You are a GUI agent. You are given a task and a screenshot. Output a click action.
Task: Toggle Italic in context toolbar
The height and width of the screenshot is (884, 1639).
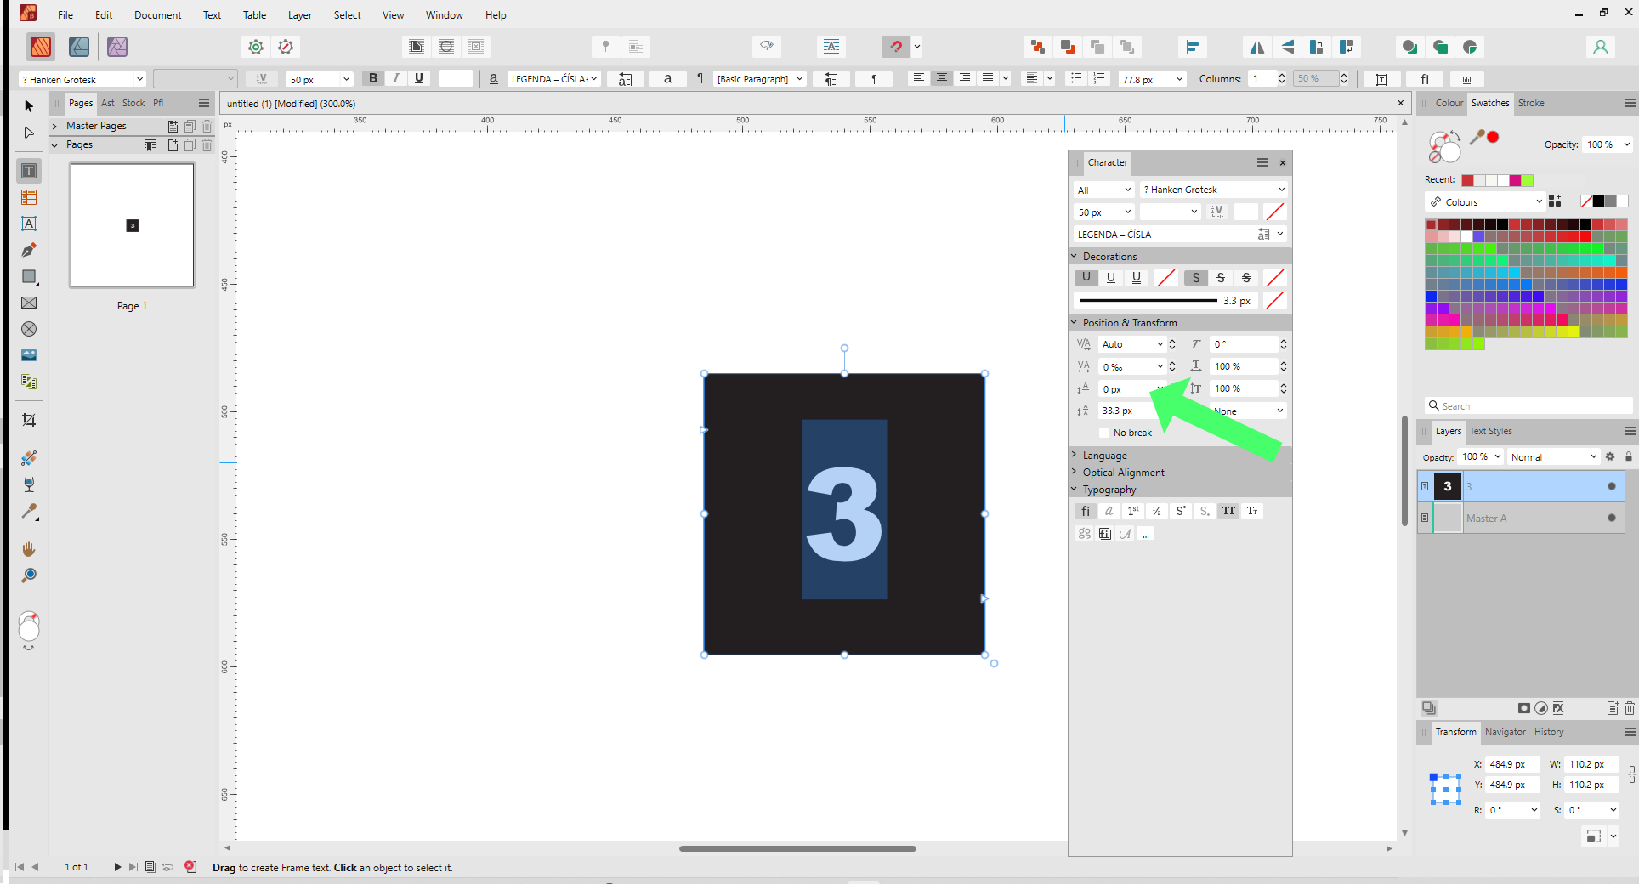click(396, 78)
